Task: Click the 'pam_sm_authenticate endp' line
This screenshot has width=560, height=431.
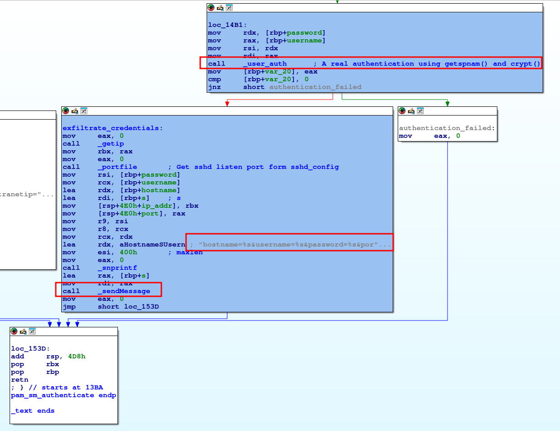Action: pos(64,395)
